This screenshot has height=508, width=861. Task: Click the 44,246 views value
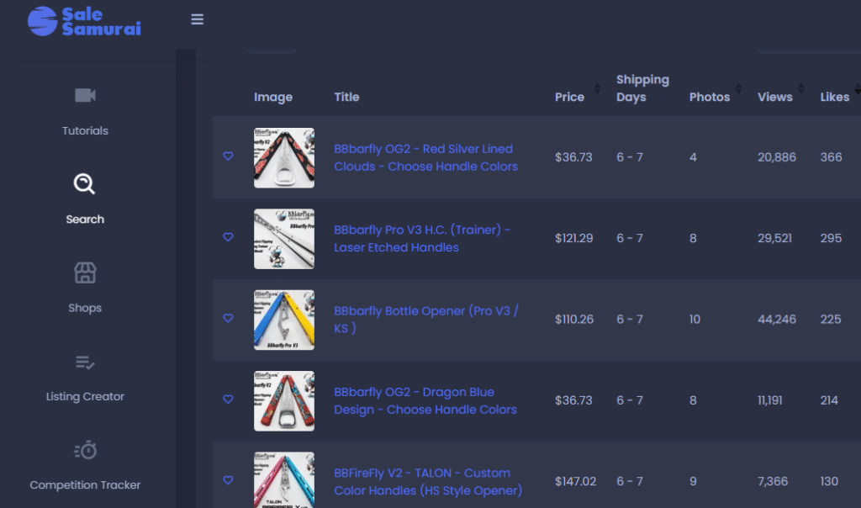[776, 319]
